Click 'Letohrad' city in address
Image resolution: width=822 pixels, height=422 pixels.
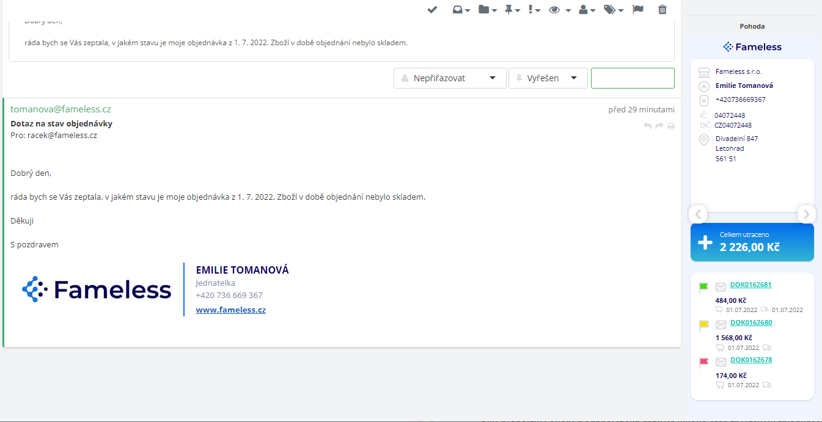pyautogui.click(x=730, y=148)
